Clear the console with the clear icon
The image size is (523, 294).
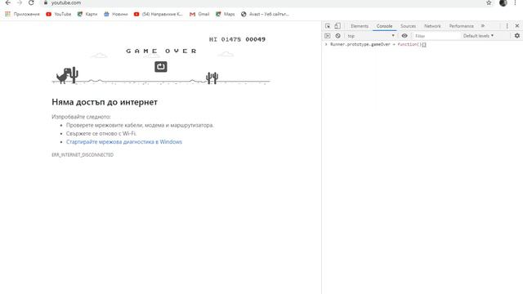tap(337, 36)
